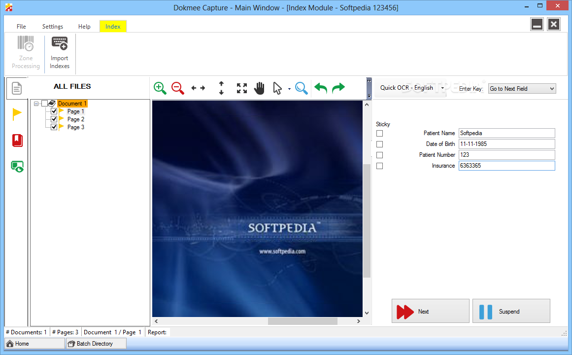Click the horizontal scrollbar thumb of viewer
The width and height of the screenshot is (572, 355).
pos(303,321)
